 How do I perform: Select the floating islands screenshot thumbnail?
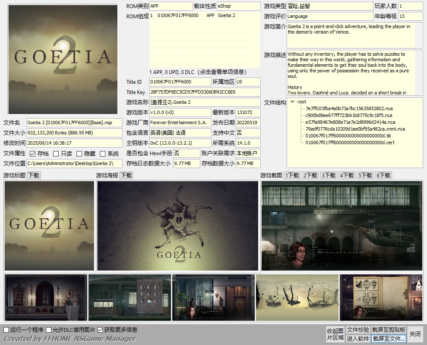tap(297, 297)
